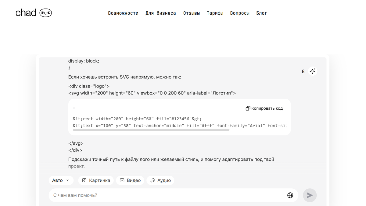Open the Отзывы navigation link
The height and width of the screenshot is (206, 366).
point(192,13)
